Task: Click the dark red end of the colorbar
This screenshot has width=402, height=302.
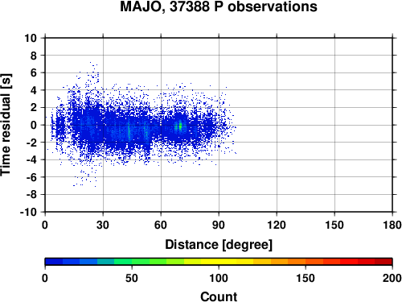Action: 384,262
